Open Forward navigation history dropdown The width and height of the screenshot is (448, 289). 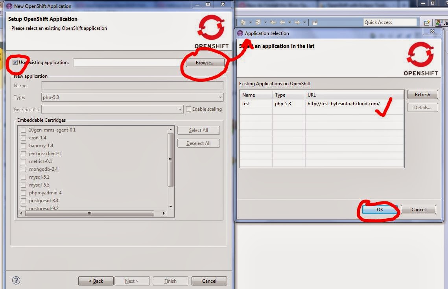(304, 22)
